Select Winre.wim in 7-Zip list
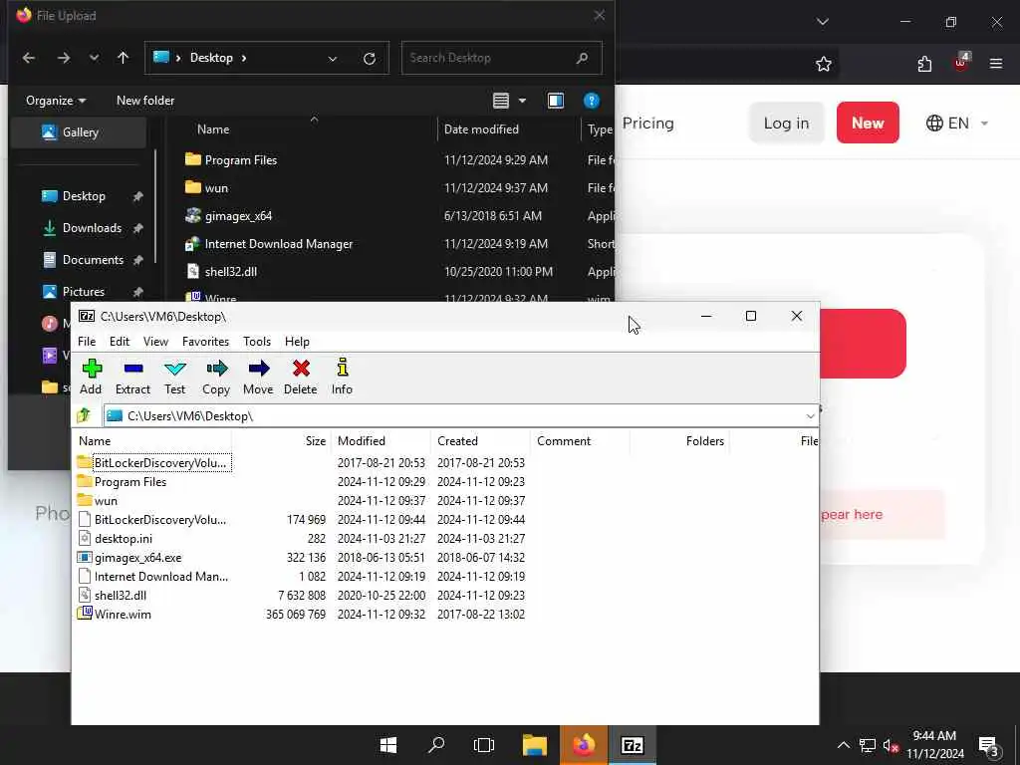Viewport: 1020px width, 765px height. pyautogui.click(x=123, y=614)
